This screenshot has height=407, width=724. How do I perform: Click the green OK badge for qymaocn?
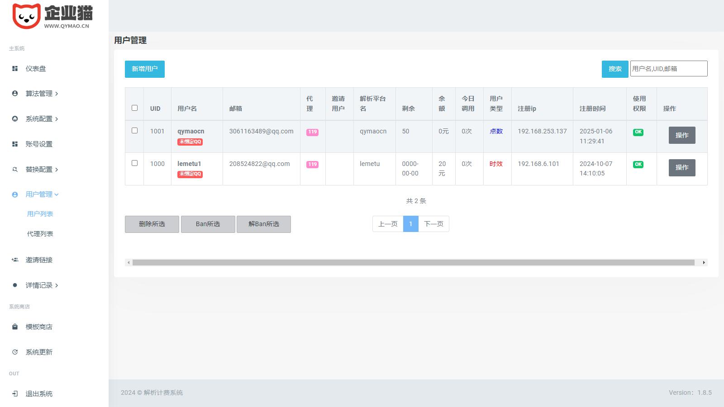click(x=638, y=132)
